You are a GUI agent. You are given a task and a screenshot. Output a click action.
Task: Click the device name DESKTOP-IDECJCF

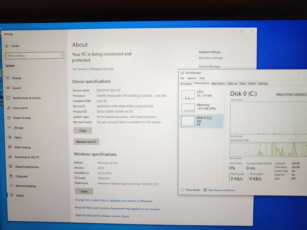(x=109, y=90)
